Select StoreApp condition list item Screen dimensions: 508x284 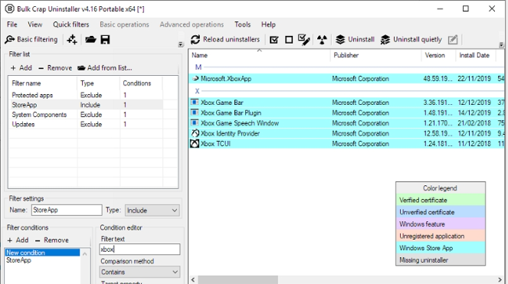(x=42, y=260)
